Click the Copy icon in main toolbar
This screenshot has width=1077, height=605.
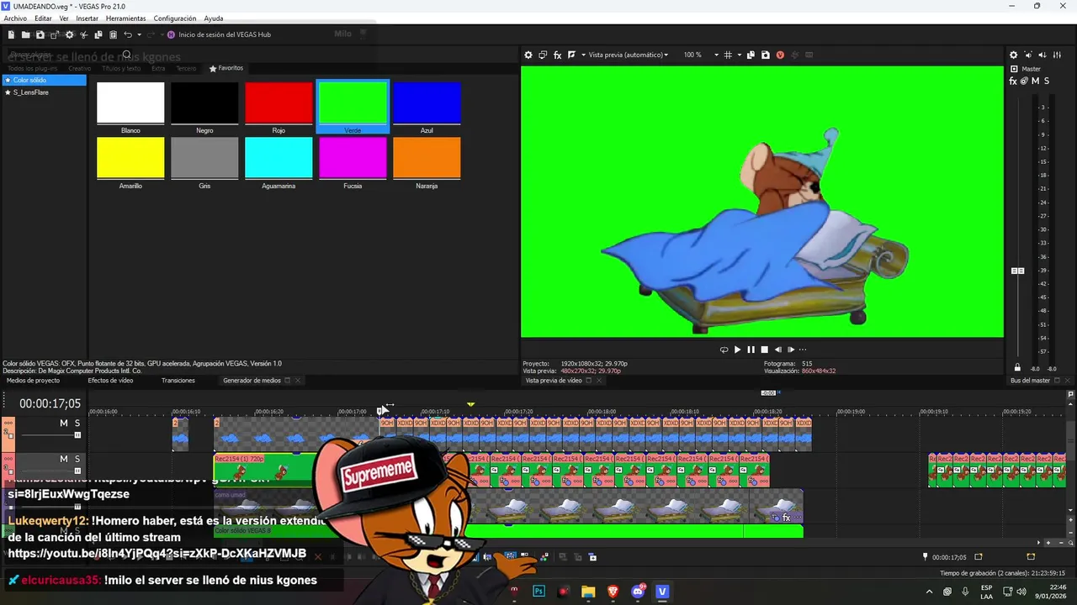click(x=98, y=34)
